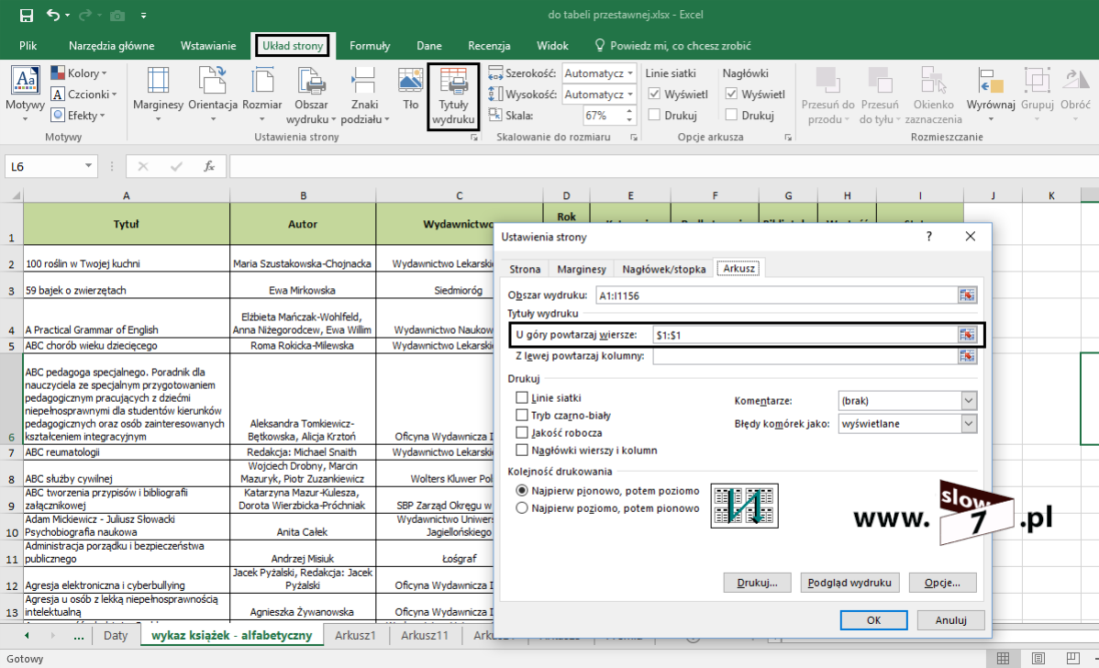
Task: Switch to Marginesy tab in dialog
Action: 581,269
